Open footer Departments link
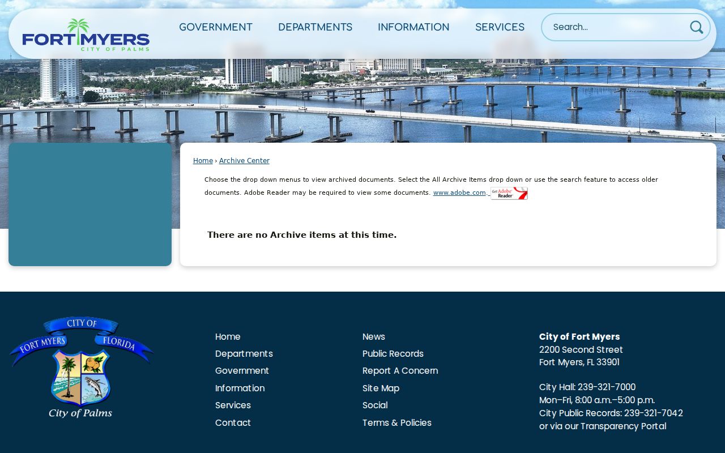This screenshot has height=453, width=725. (244, 353)
